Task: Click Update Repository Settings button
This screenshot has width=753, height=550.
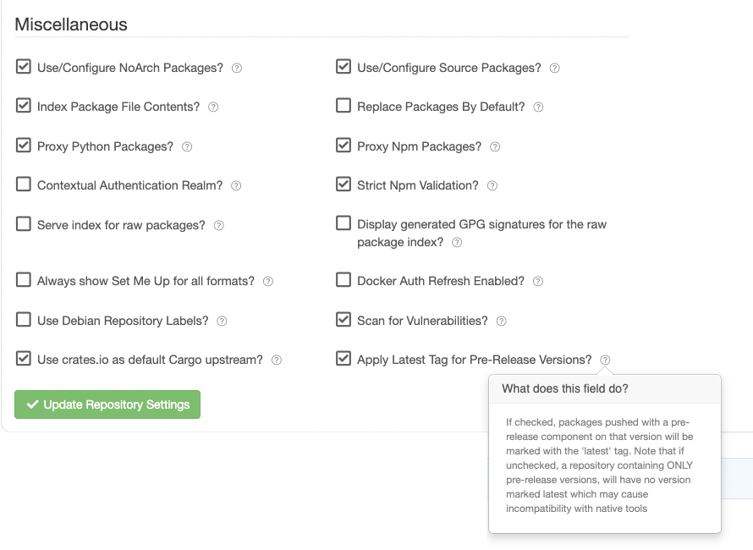Action: click(107, 404)
